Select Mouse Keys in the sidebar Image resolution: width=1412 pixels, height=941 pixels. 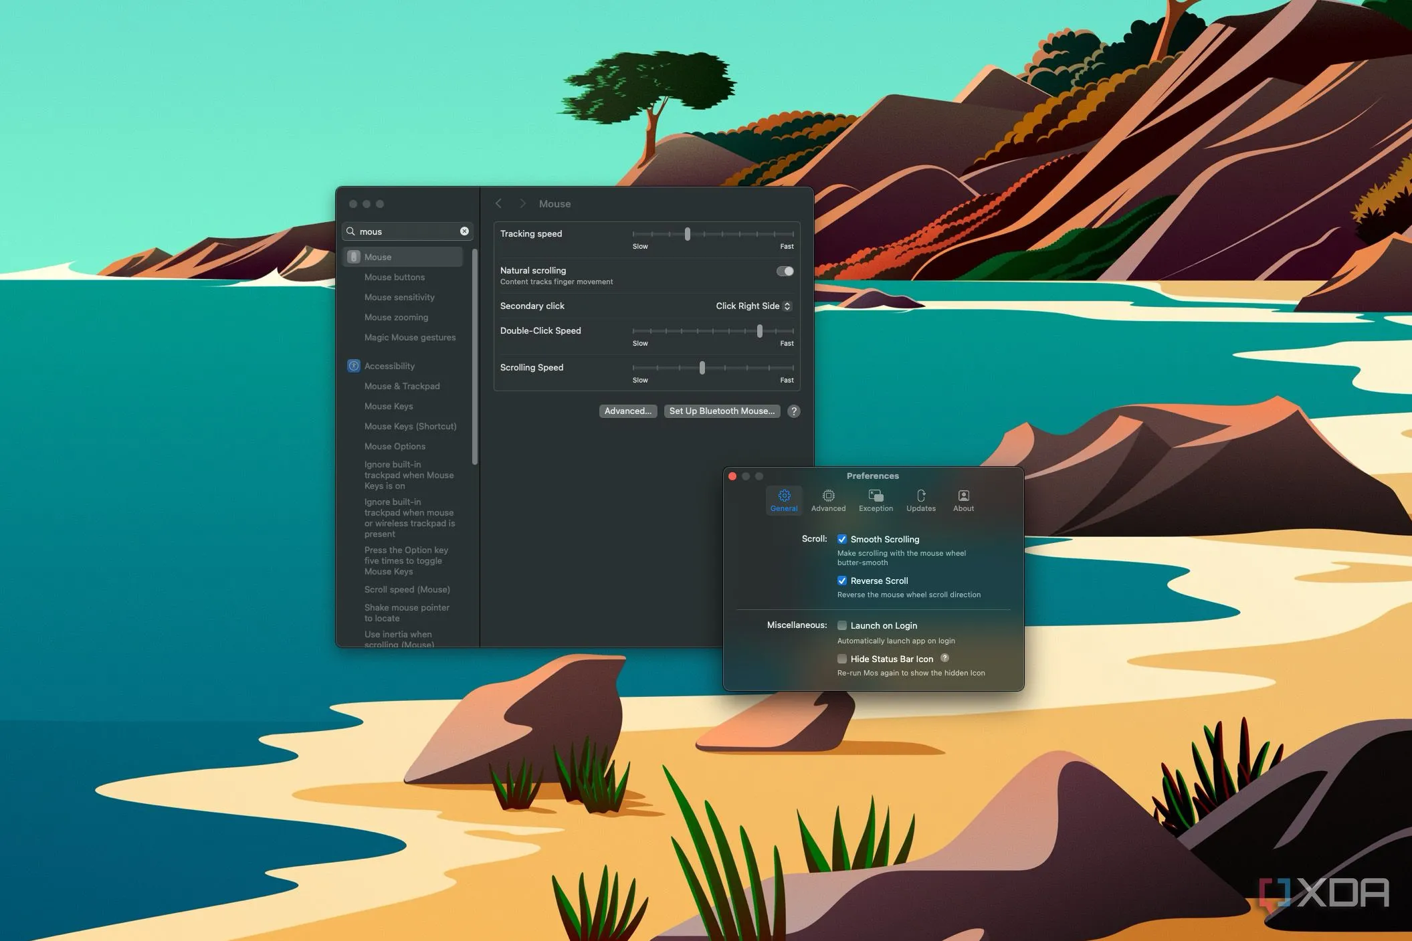[389, 406]
